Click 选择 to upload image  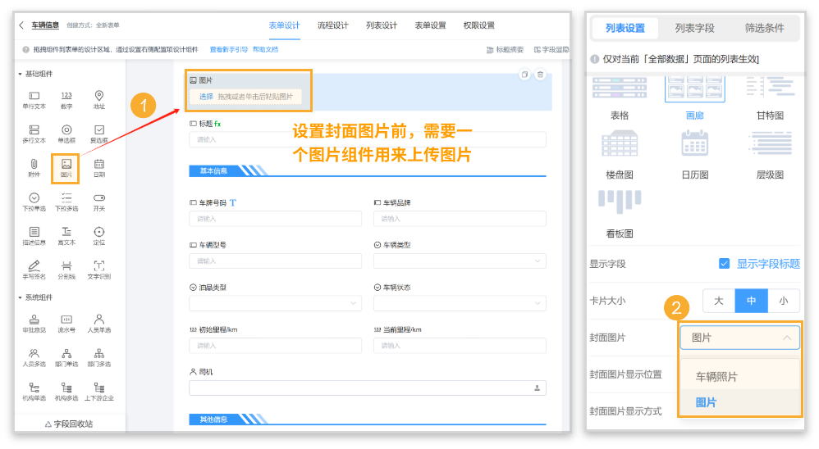[x=206, y=97]
